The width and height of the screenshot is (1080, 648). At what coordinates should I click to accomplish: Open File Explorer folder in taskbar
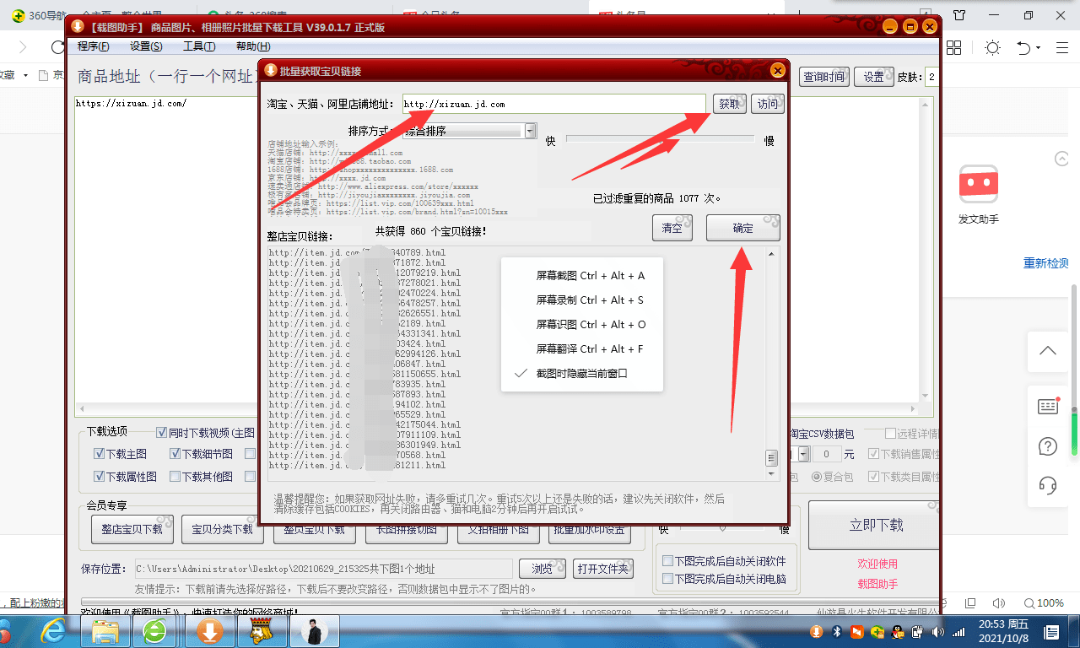105,630
